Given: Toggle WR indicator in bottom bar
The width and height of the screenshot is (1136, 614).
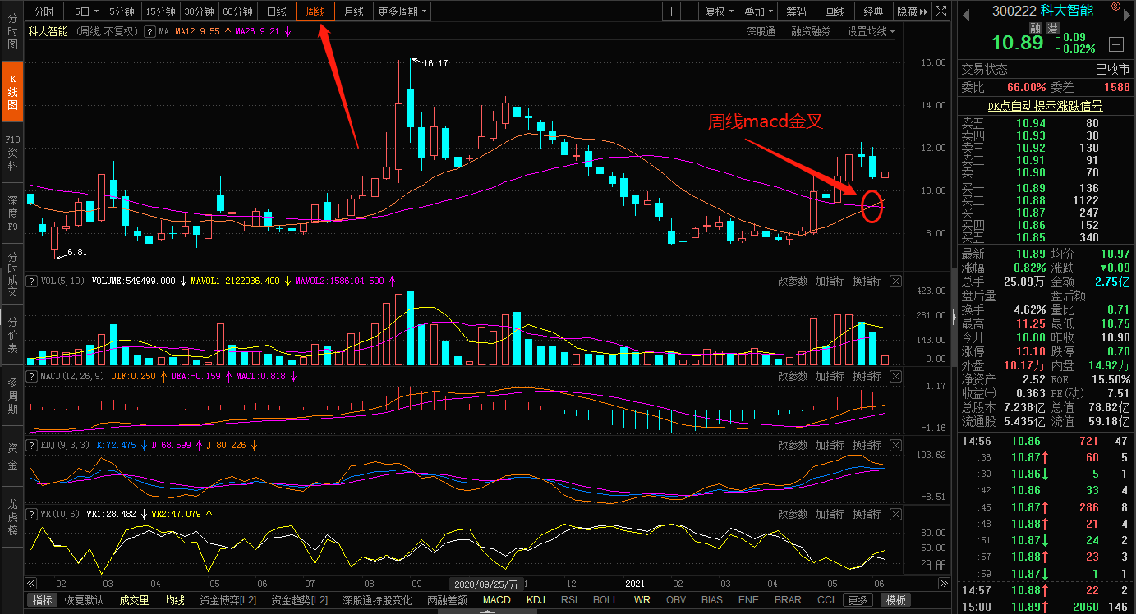Looking at the screenshot, I should point(642,600).
